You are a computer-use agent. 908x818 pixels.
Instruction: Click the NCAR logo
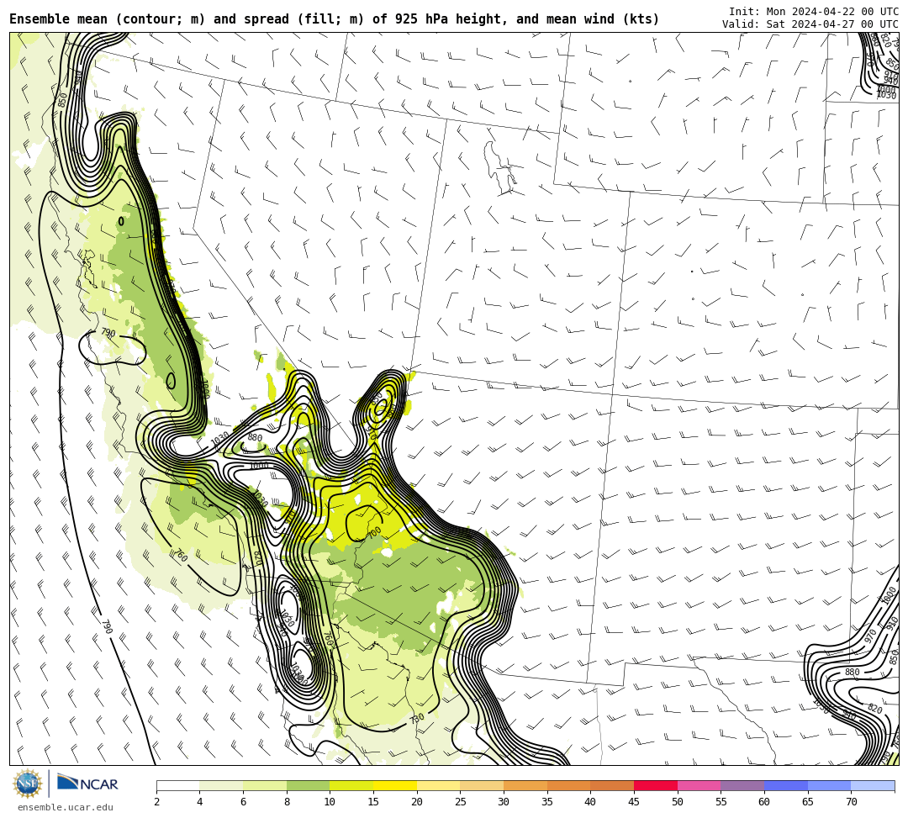tap(87, 784)
